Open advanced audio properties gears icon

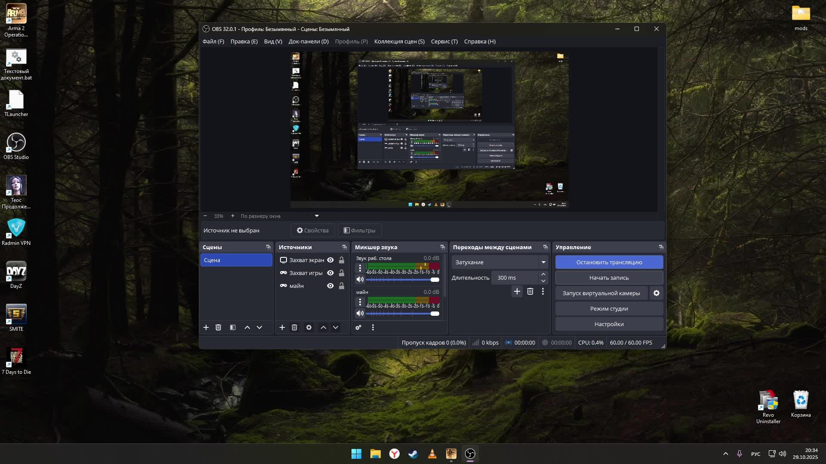[358, 327]
